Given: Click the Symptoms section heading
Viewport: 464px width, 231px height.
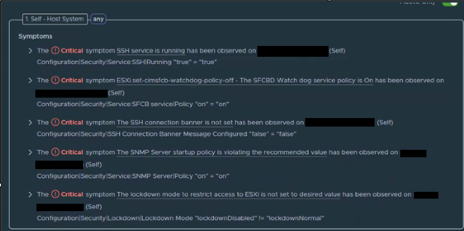Looking at the screenshot, I should point(35,36).
